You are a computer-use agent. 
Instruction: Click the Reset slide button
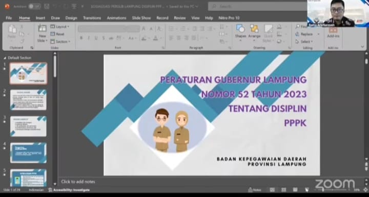pyautogui.click(x=57, y=34)
